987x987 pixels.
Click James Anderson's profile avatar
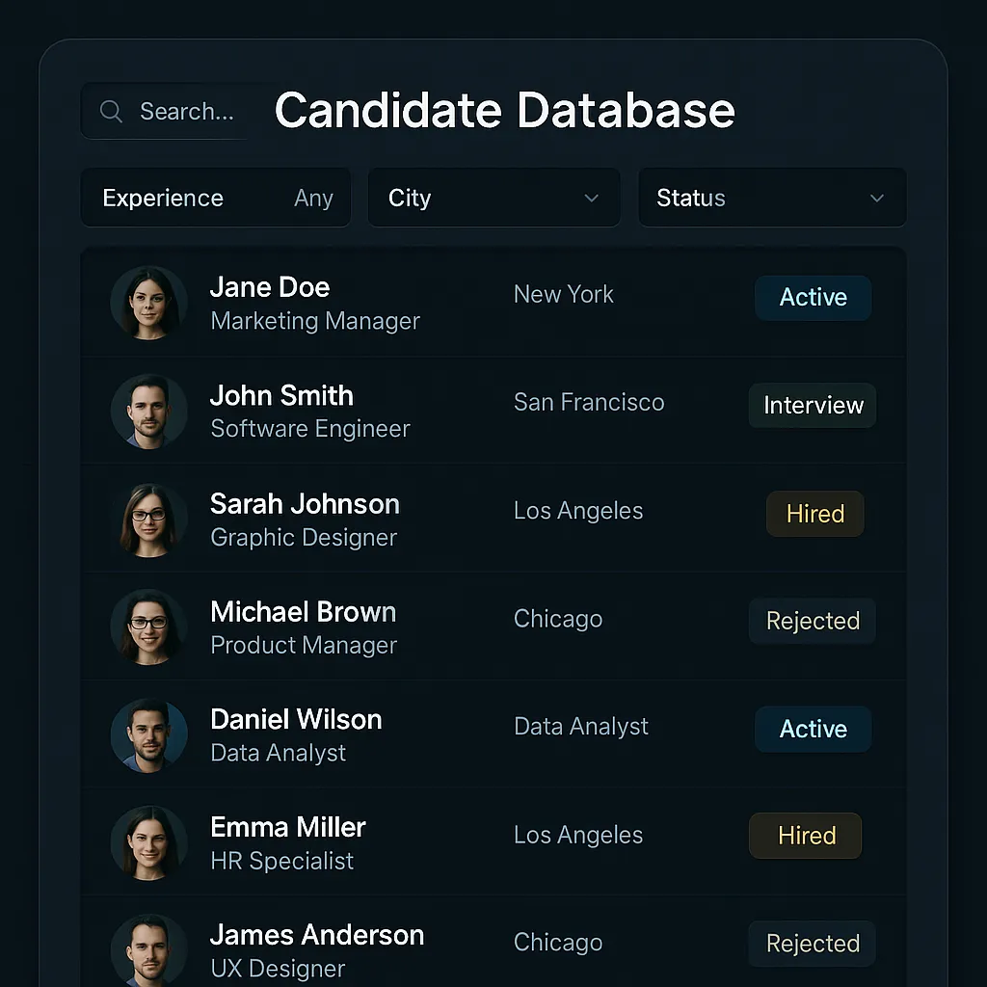click(x=148, y=949)
